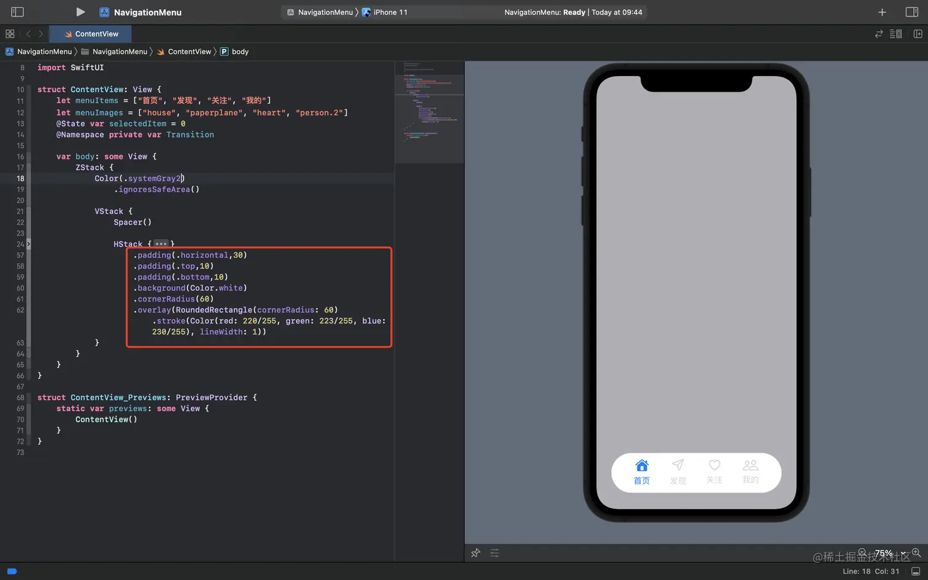Unfold the HStack ellipsis placeholder
The image size is (928, 580).
pos(161,244)
